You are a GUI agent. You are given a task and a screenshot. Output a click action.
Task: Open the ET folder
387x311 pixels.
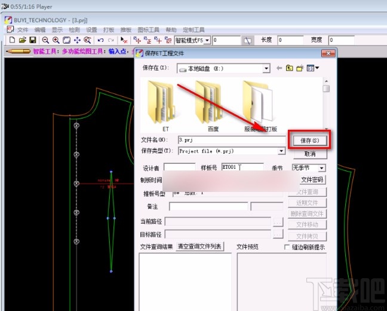tap(162, 107)
